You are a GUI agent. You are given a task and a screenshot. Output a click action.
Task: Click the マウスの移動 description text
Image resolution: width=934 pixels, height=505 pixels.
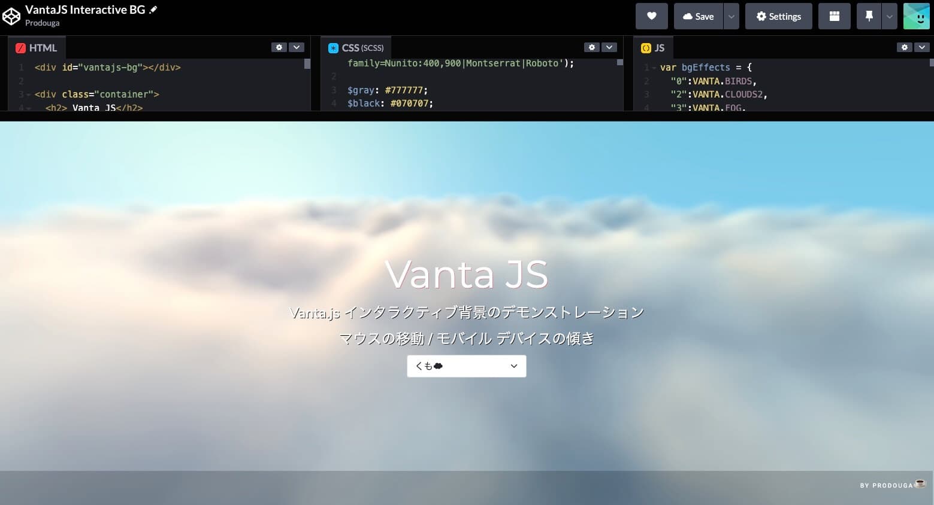coord(466,339)
